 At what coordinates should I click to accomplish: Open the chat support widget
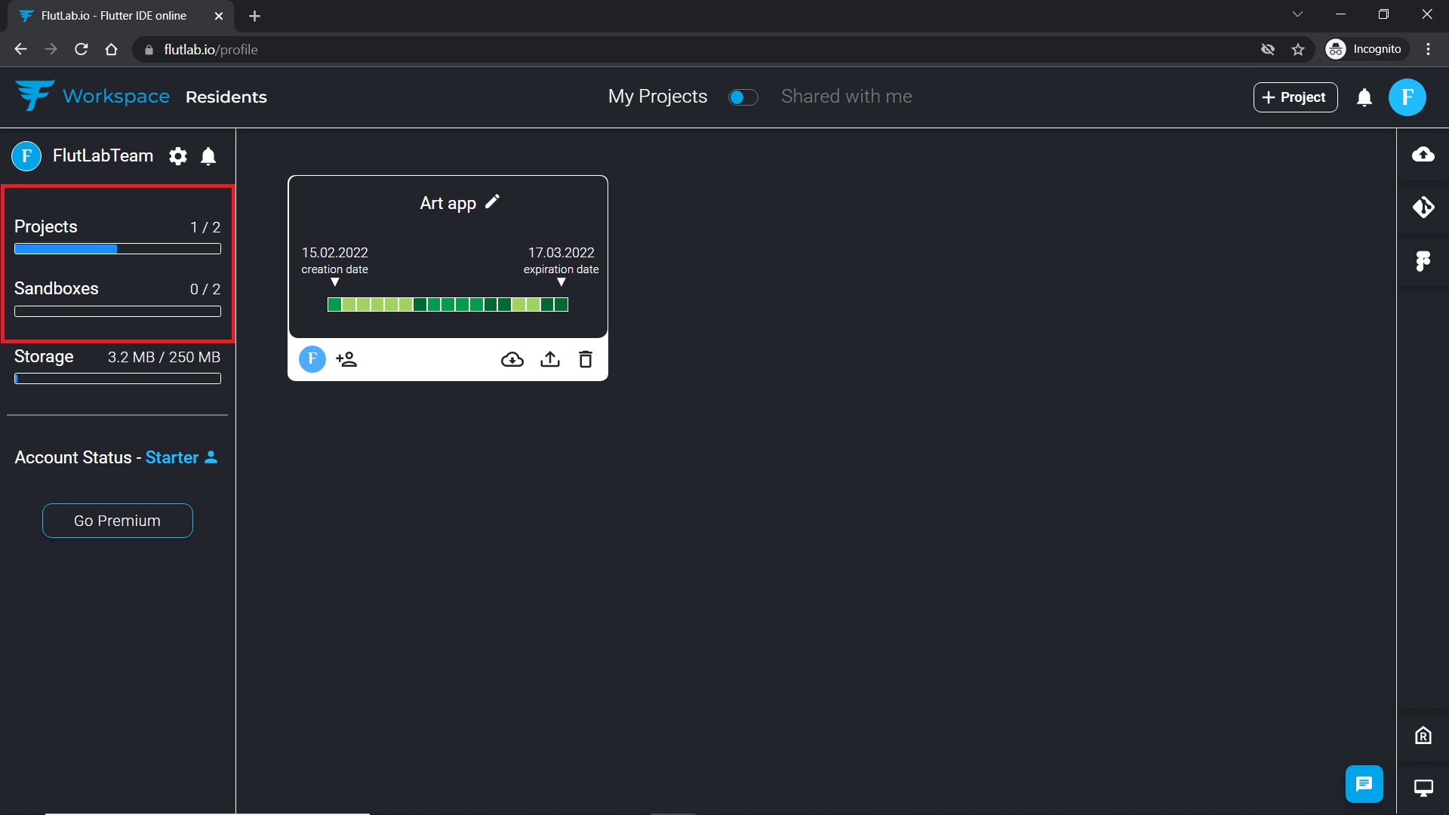coord(1364,784)
